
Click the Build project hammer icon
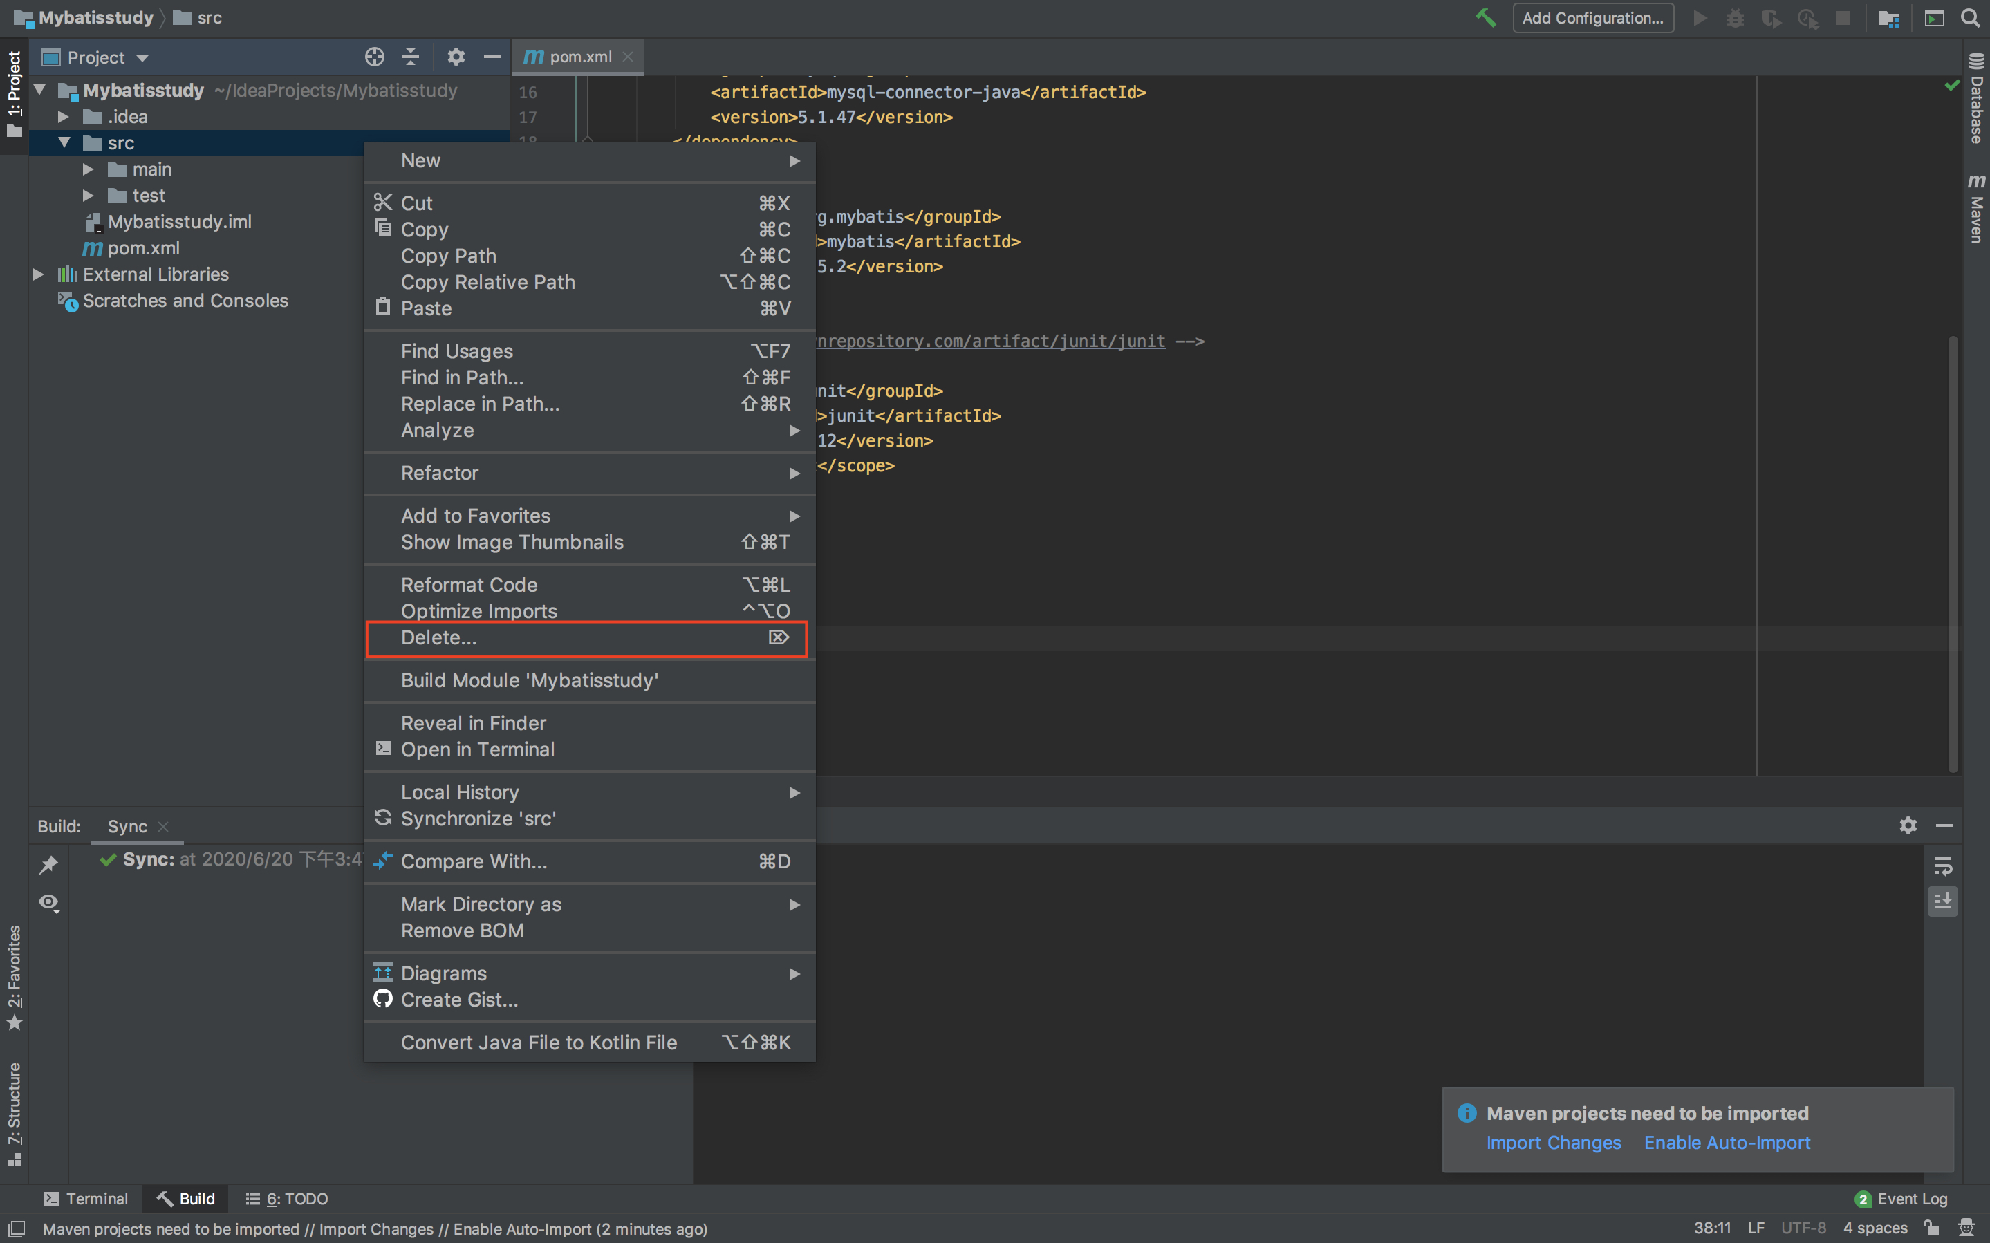1485,17
